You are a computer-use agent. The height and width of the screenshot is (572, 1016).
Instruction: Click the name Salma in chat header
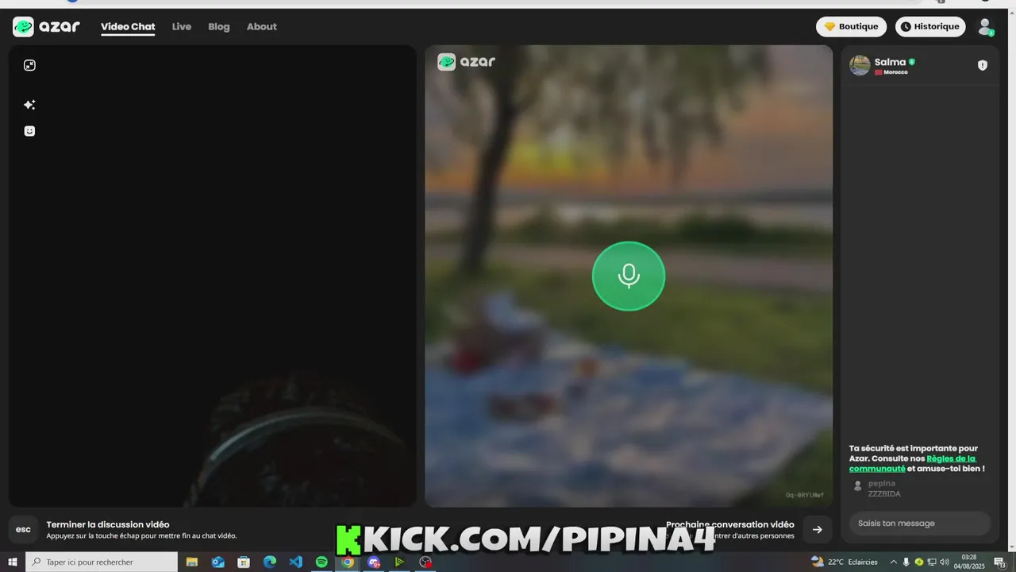coord(890,62)
